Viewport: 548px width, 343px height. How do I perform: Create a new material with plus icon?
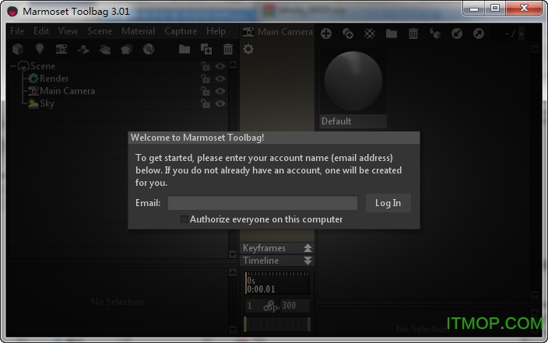(326, 33)
